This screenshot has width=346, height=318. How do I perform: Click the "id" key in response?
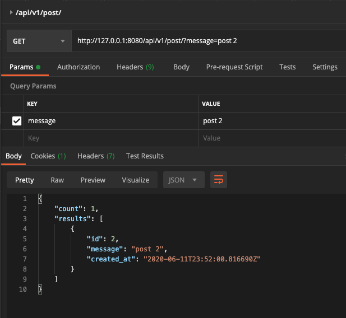click(x=95, y=239)
